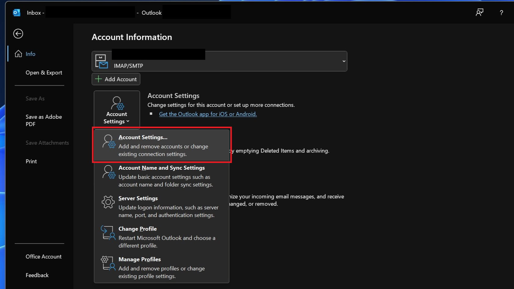Click the Server Settings gear icon
Screen dimensions: 514x289
[x=108, y=202]
